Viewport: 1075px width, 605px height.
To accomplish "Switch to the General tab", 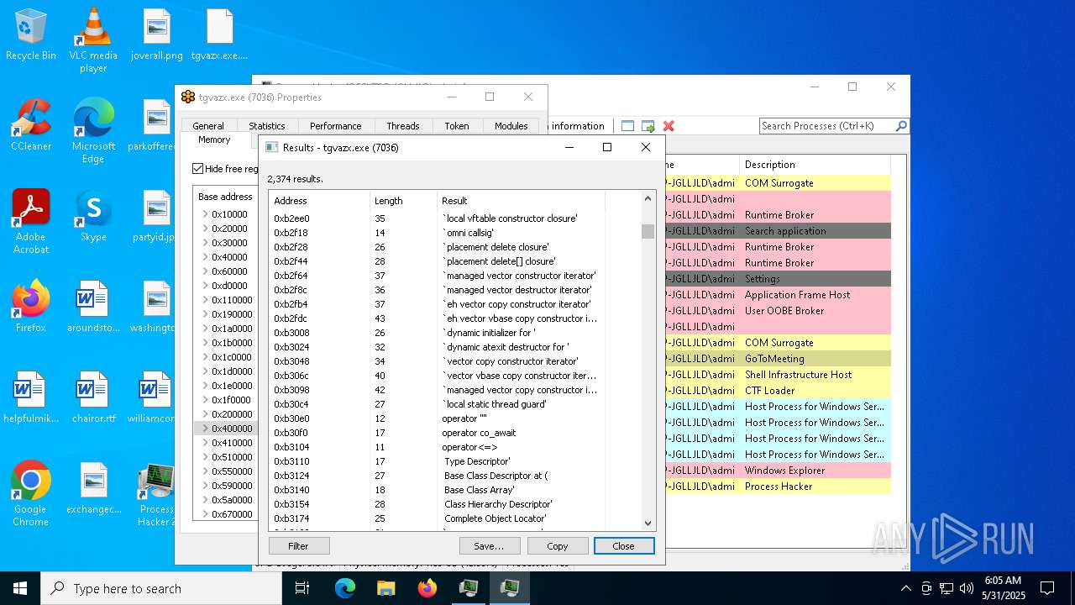I will [208, 126].
